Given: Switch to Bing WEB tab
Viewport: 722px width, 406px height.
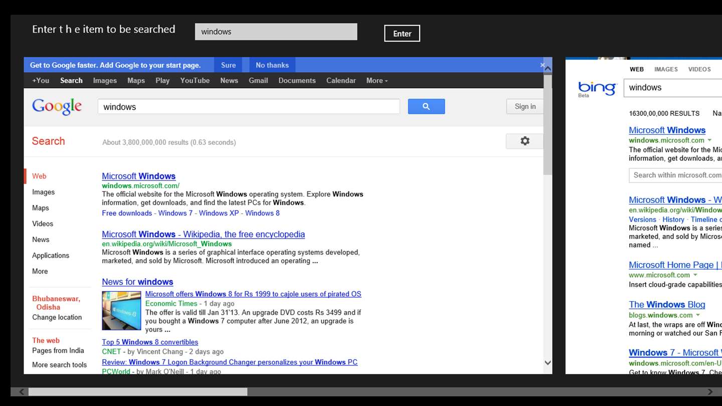Looking at the screenshot, I should click(x=637, y=69).
